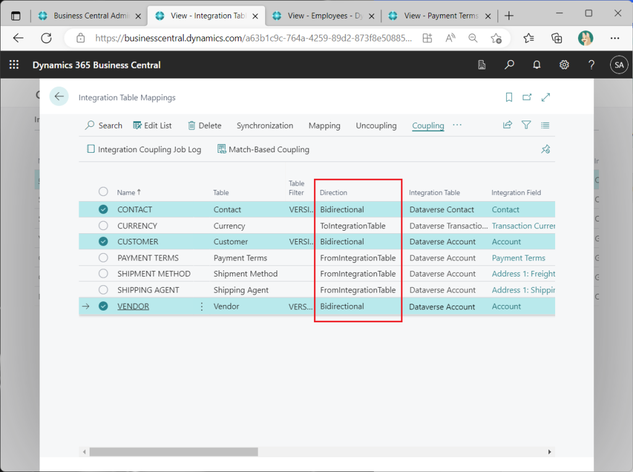
Task: Open the split screen icon in address bar
Action: point(427,38)
